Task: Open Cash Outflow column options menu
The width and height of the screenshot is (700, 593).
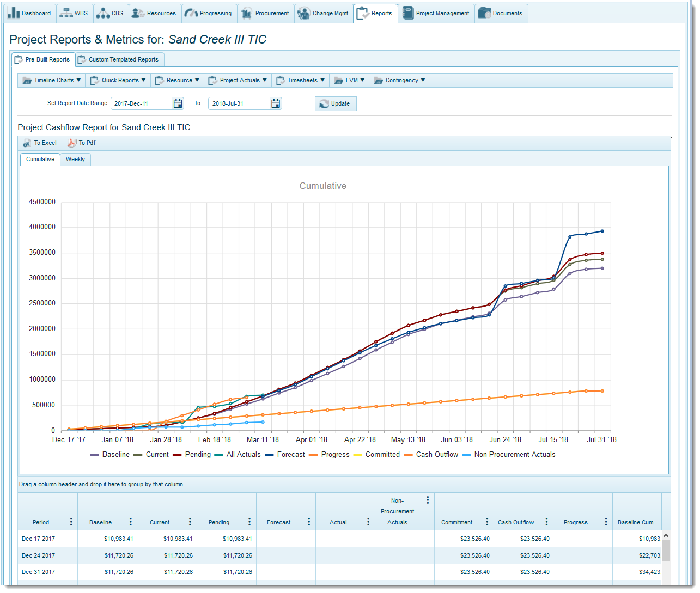Action: (x=546, y=522)
